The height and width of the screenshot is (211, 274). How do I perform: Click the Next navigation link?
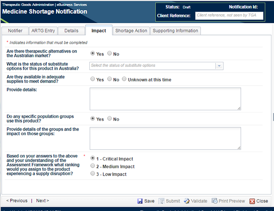(42, 201)
